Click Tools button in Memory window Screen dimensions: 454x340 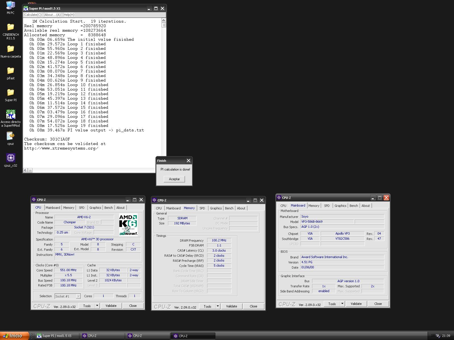click(207, 306)
